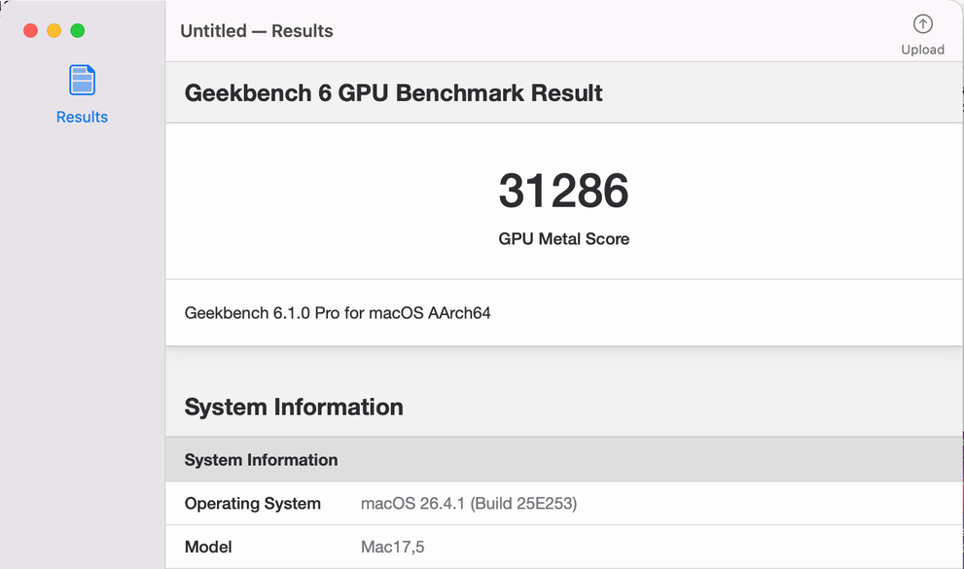Click the Upload arrow icon
This screenshot has height=569, width=964.
(922, 24)
